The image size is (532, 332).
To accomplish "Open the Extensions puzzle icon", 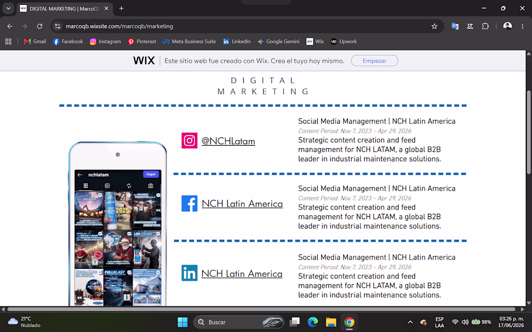I will (486, 26).
